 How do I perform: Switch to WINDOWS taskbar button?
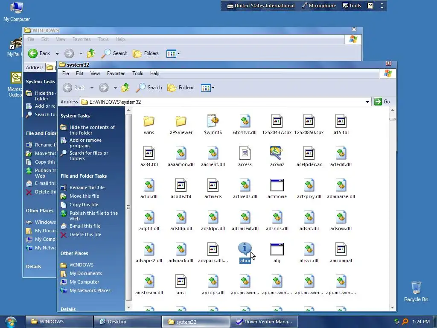[x=59, y=322]
